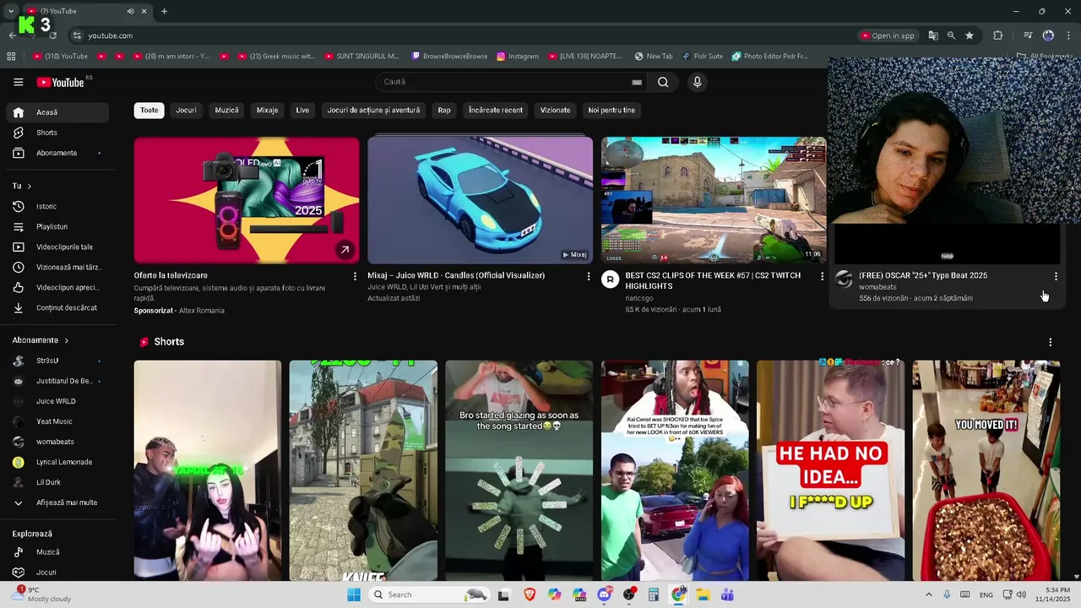Reload the page

[53, 35]
